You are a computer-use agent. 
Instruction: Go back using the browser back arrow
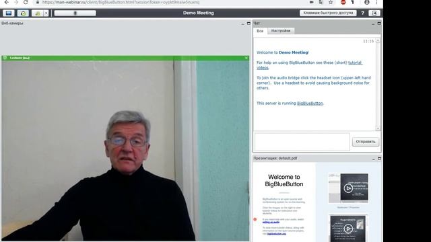click(6, 3)
